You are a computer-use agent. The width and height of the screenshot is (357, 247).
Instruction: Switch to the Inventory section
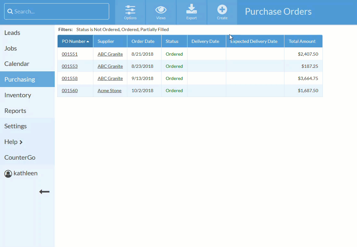coord(18,95)
